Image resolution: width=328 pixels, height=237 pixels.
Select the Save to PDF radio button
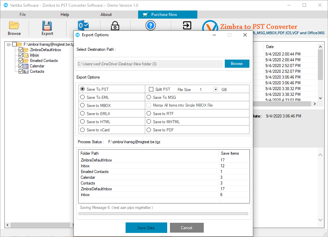pyautogui.click(x=149, y=130)
